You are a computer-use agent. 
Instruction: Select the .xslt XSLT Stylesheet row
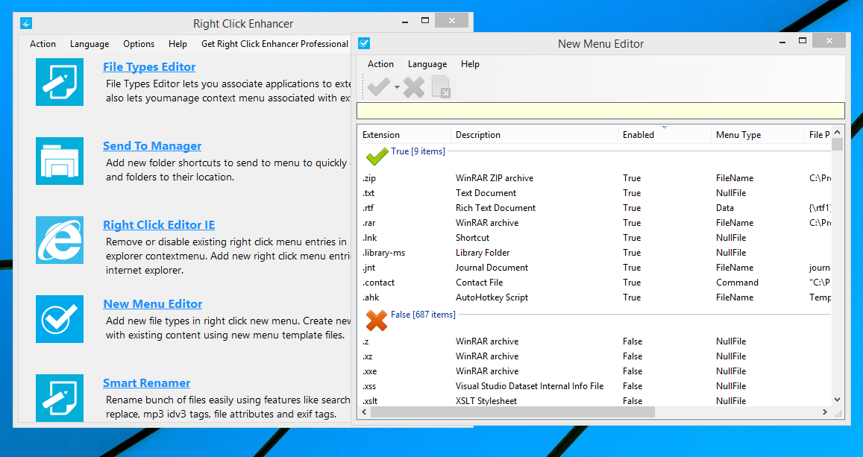(x=594, y=401)
